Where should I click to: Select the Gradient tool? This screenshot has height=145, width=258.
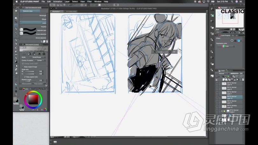click(x=16, y=62)
